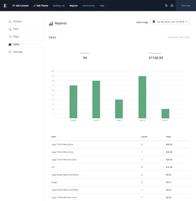Image resolution: width=196 pixels, height=201 pixels.
Task: Open Edit Content menu
Action: (x=20, y=6)
